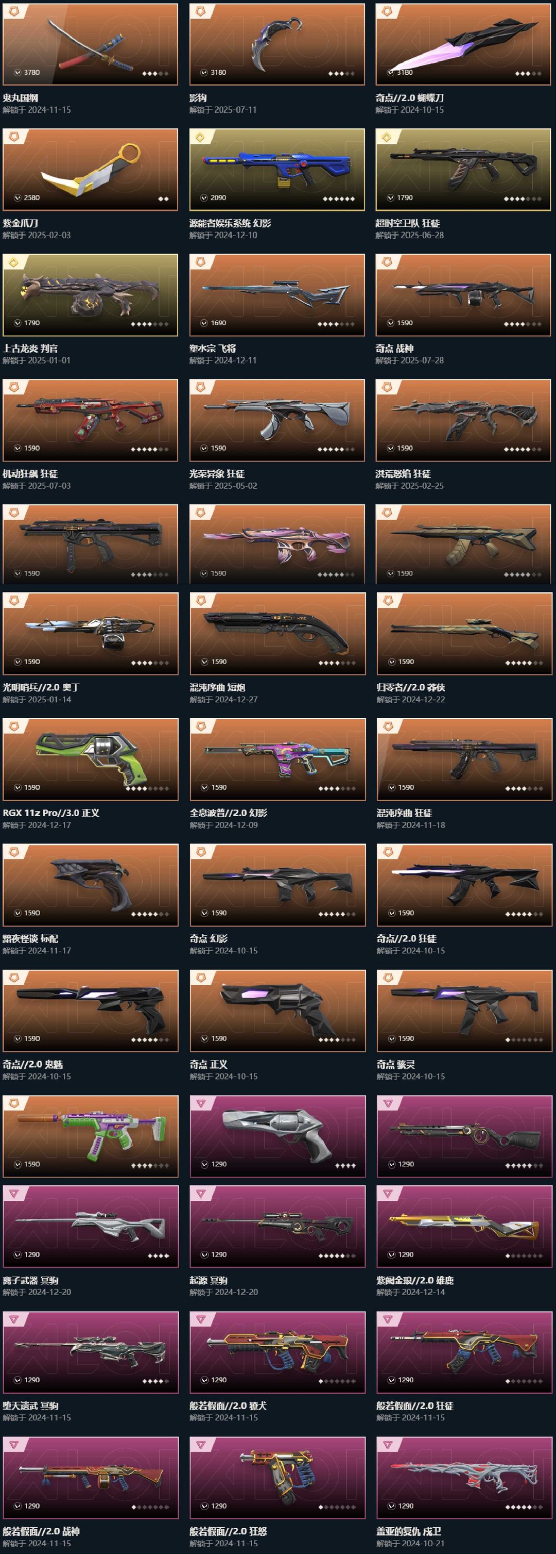Click the tier badge on RGX 11z Pro//3.0 正义
Viewport: 556px width, 1554px height.
click(x=13, y=726)
